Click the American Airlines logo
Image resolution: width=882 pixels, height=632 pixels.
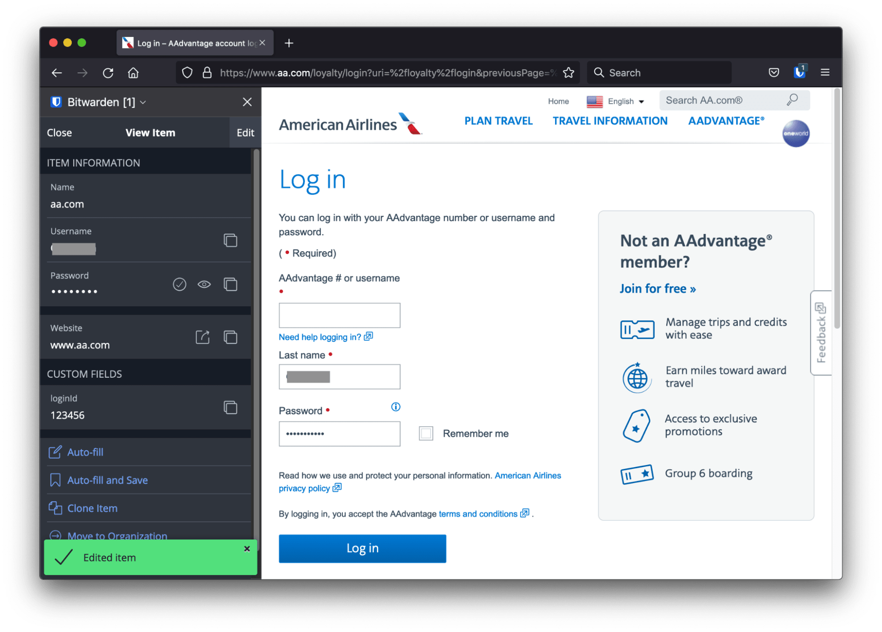click(351, 124)
